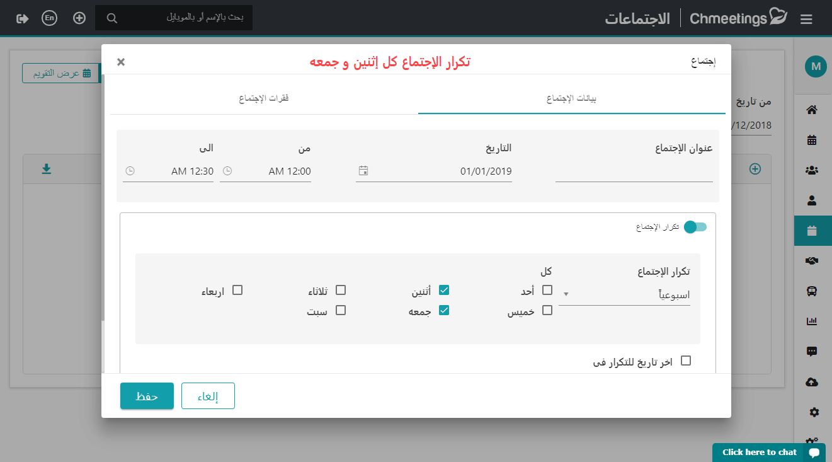Open the active meetings calendar sidebar icon

pyautogui.click(x=812, y=231)
